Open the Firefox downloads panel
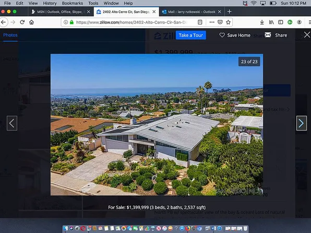Screen dimensions: 311x233 tap(262, 22)
